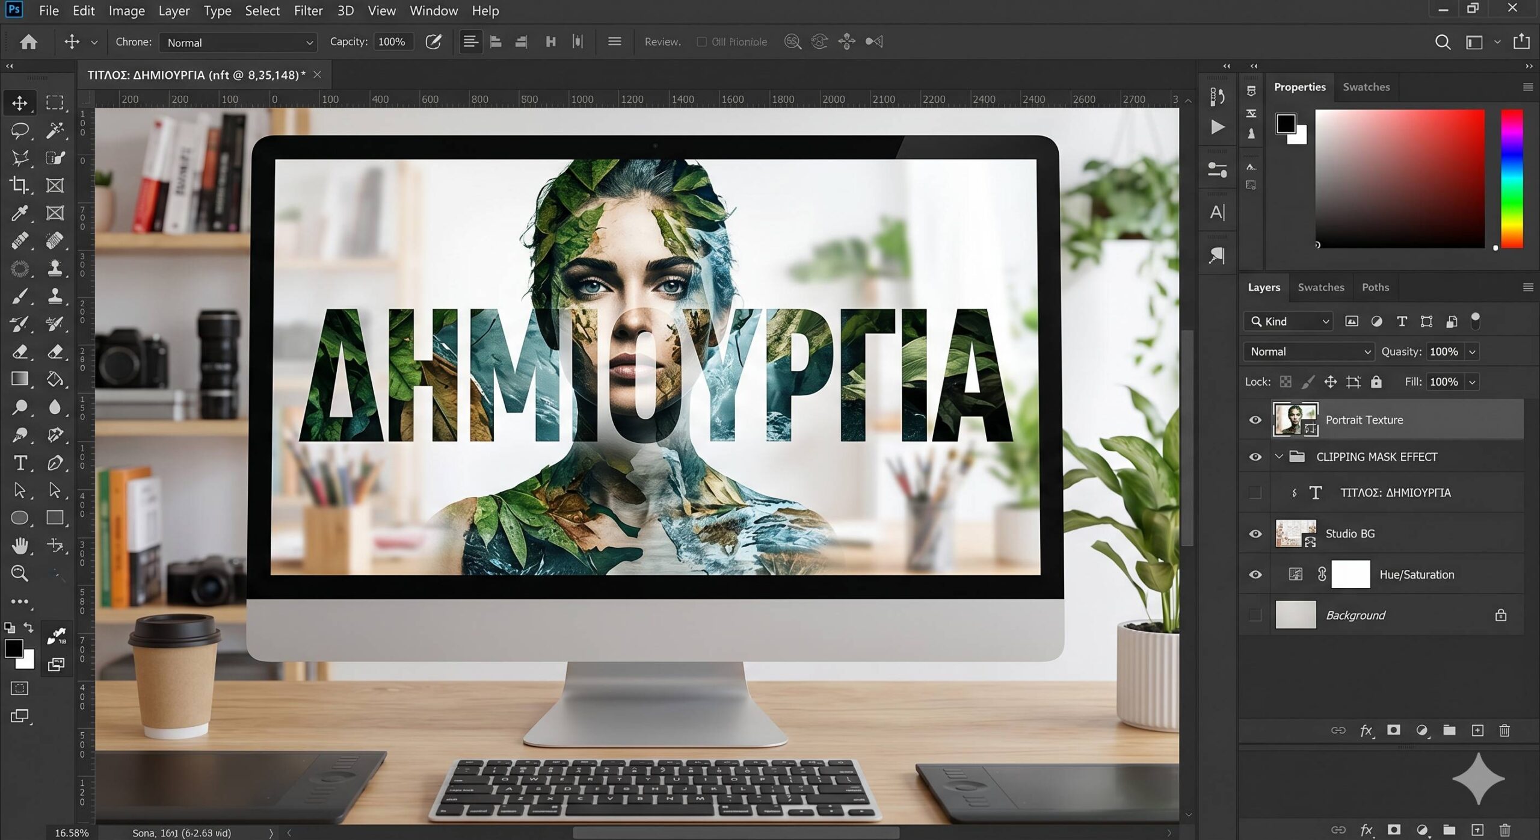
Task: Click the delete layer trash icon
Action: [1504, 730]
